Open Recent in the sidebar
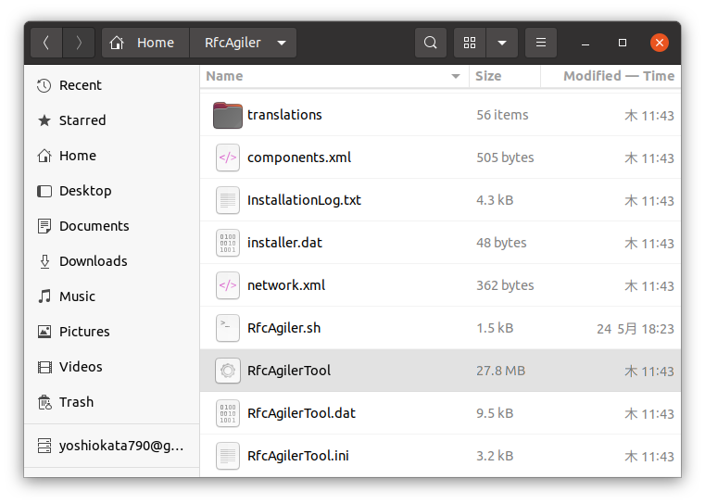Screen dimensions: 705x504 click(x=80, y=85)
